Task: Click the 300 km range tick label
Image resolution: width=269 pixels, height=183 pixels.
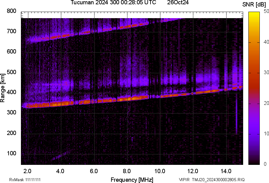Action: point(11,113)
